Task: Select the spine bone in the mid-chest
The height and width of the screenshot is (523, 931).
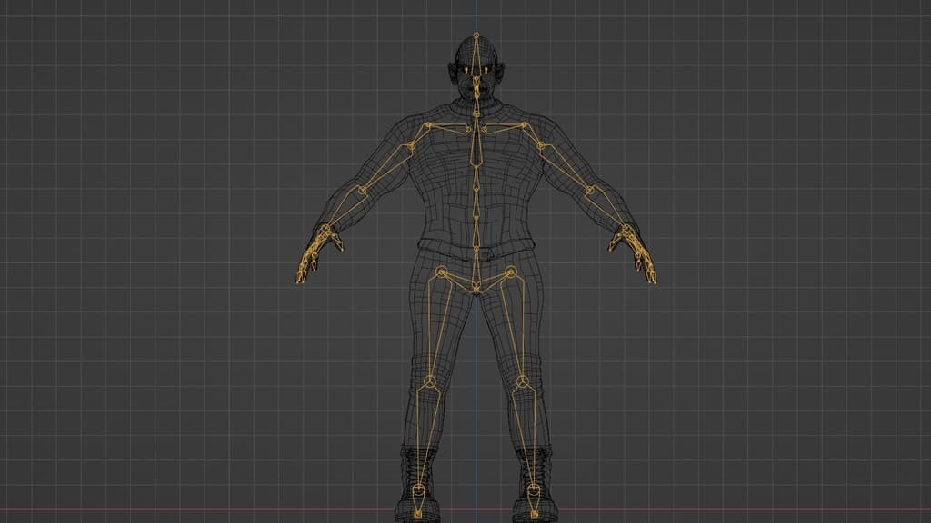Action: tap(475, 182)
